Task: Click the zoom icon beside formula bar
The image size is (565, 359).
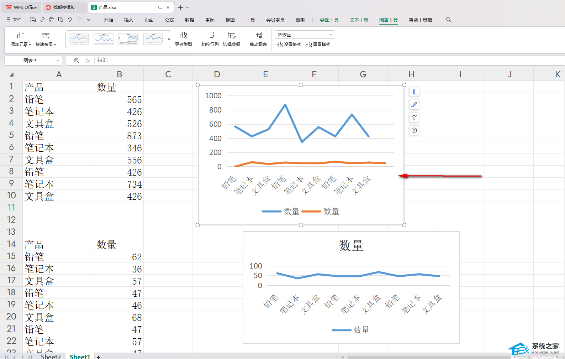Action: (76, 61)
